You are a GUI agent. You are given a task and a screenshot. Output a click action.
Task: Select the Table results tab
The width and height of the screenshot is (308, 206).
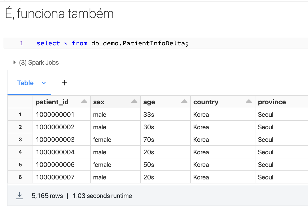click(x=25, y=83)
